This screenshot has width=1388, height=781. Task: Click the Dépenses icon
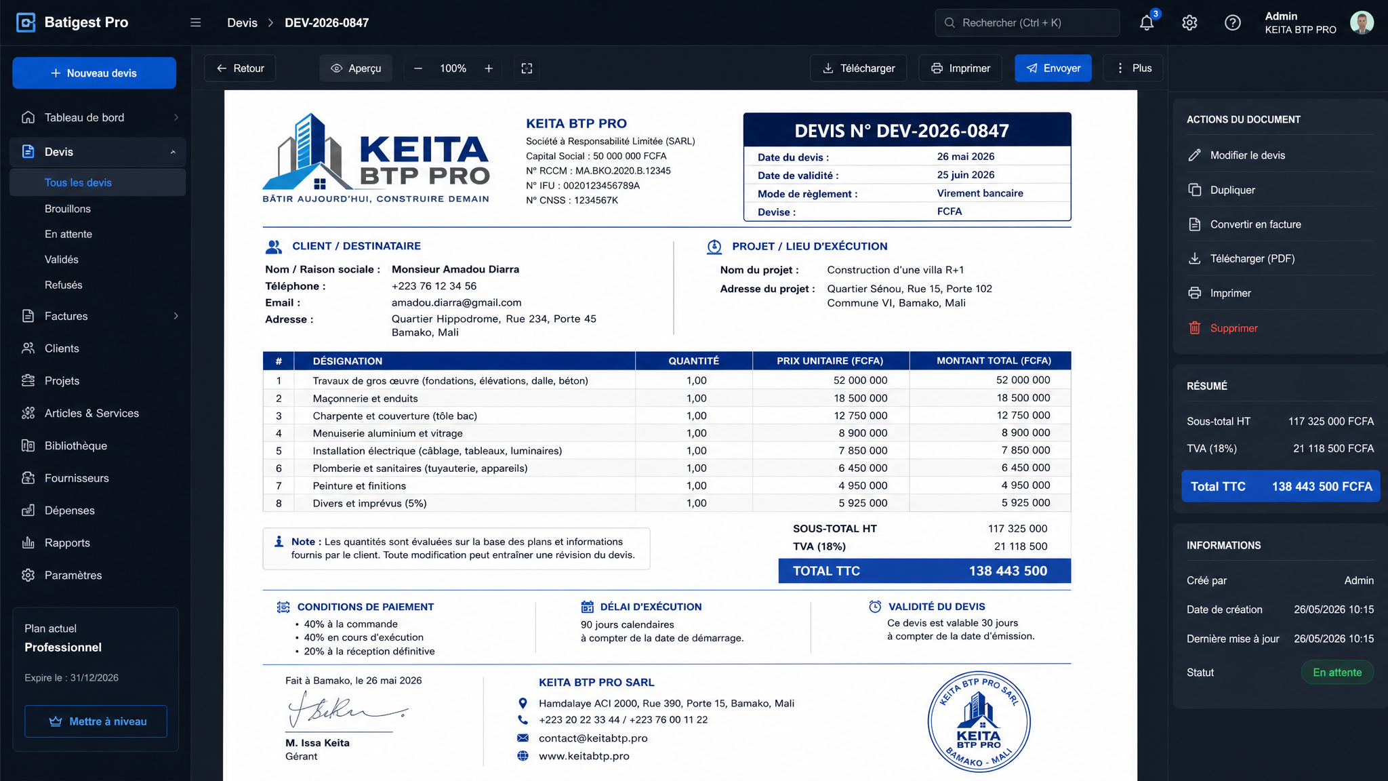28,510
